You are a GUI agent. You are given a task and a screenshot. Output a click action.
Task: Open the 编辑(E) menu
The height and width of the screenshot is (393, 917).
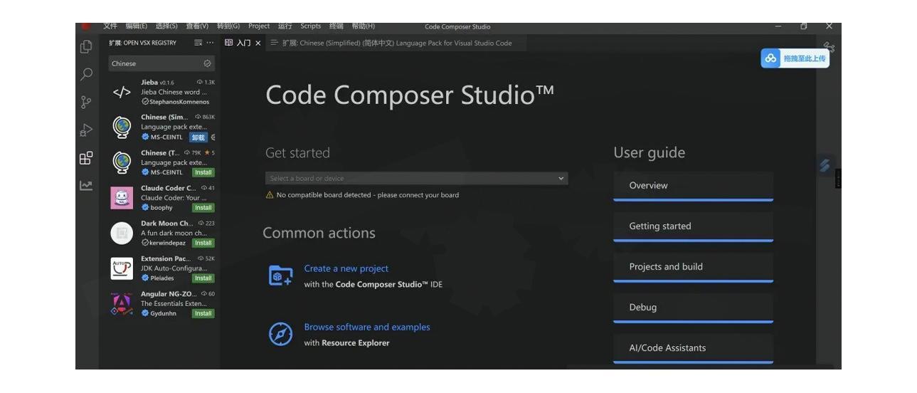pyautogui.click(x=137, y=26)
